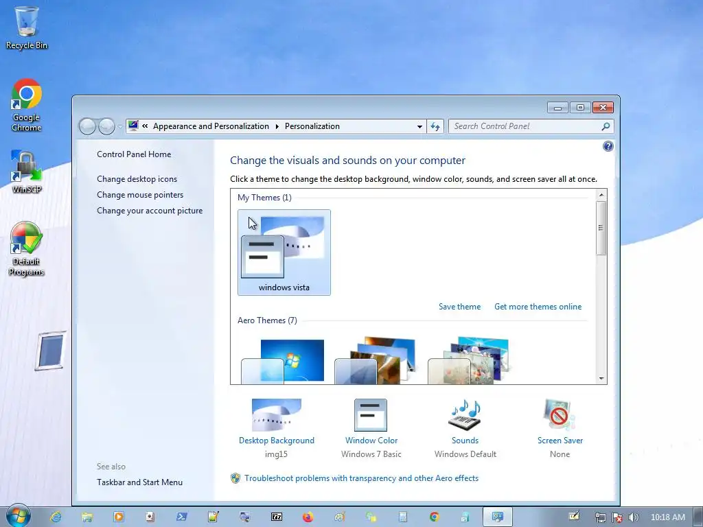Viewport: 703px width, 527px height.
Task: Open Internet Explorer from the taskbar
Action: click(56, 517)
